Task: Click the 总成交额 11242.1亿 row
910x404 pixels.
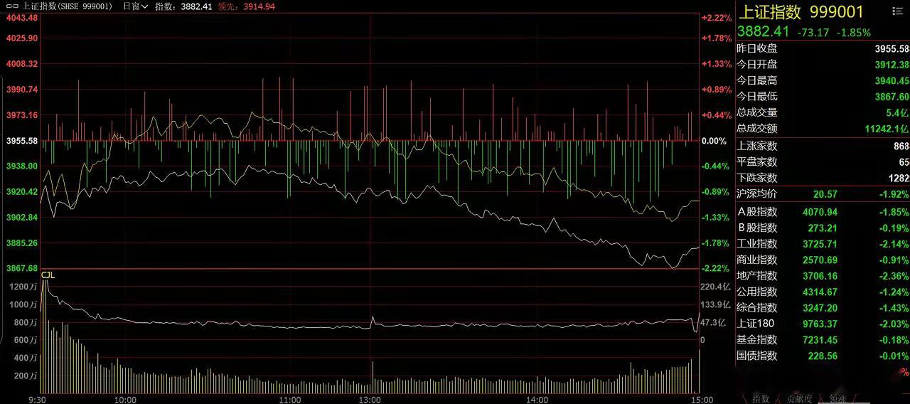Action: click(823, 128)
